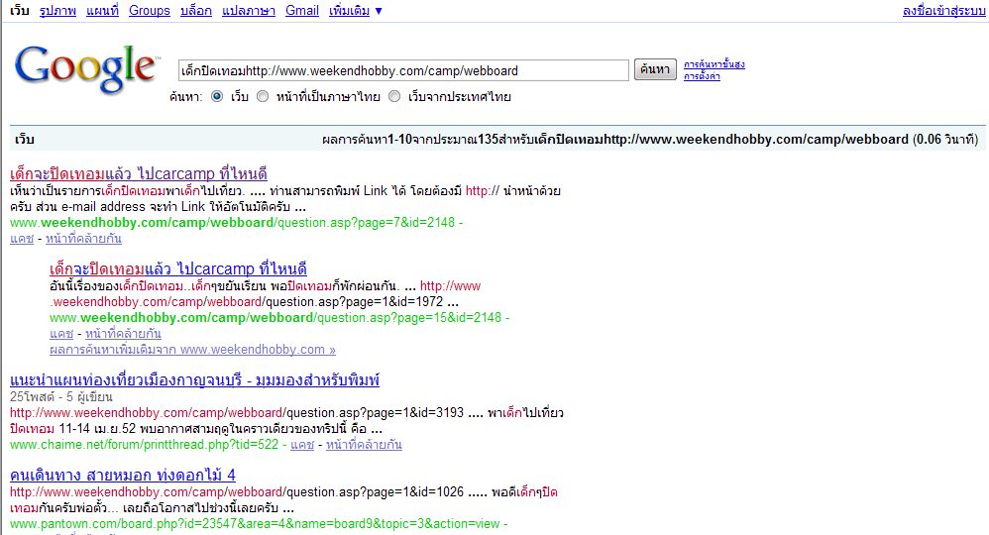Open the 'รูปภาพ' images tab
989x535 pixels.
tap(57, 11)
